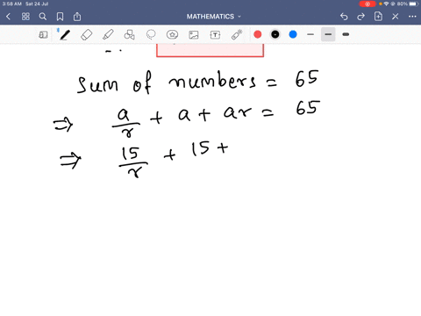Open the Elements sticker tool
The height and width of the screenshot is (316, 421).
172,35
